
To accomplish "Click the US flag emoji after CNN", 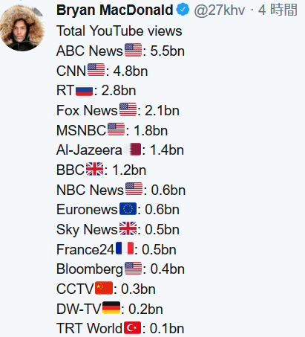I will (x=96, y=70).
